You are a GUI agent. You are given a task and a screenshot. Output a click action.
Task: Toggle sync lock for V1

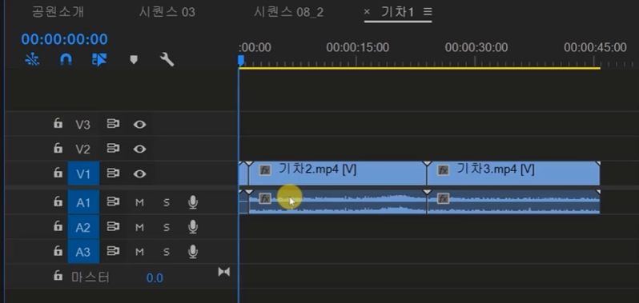point(113,173)
